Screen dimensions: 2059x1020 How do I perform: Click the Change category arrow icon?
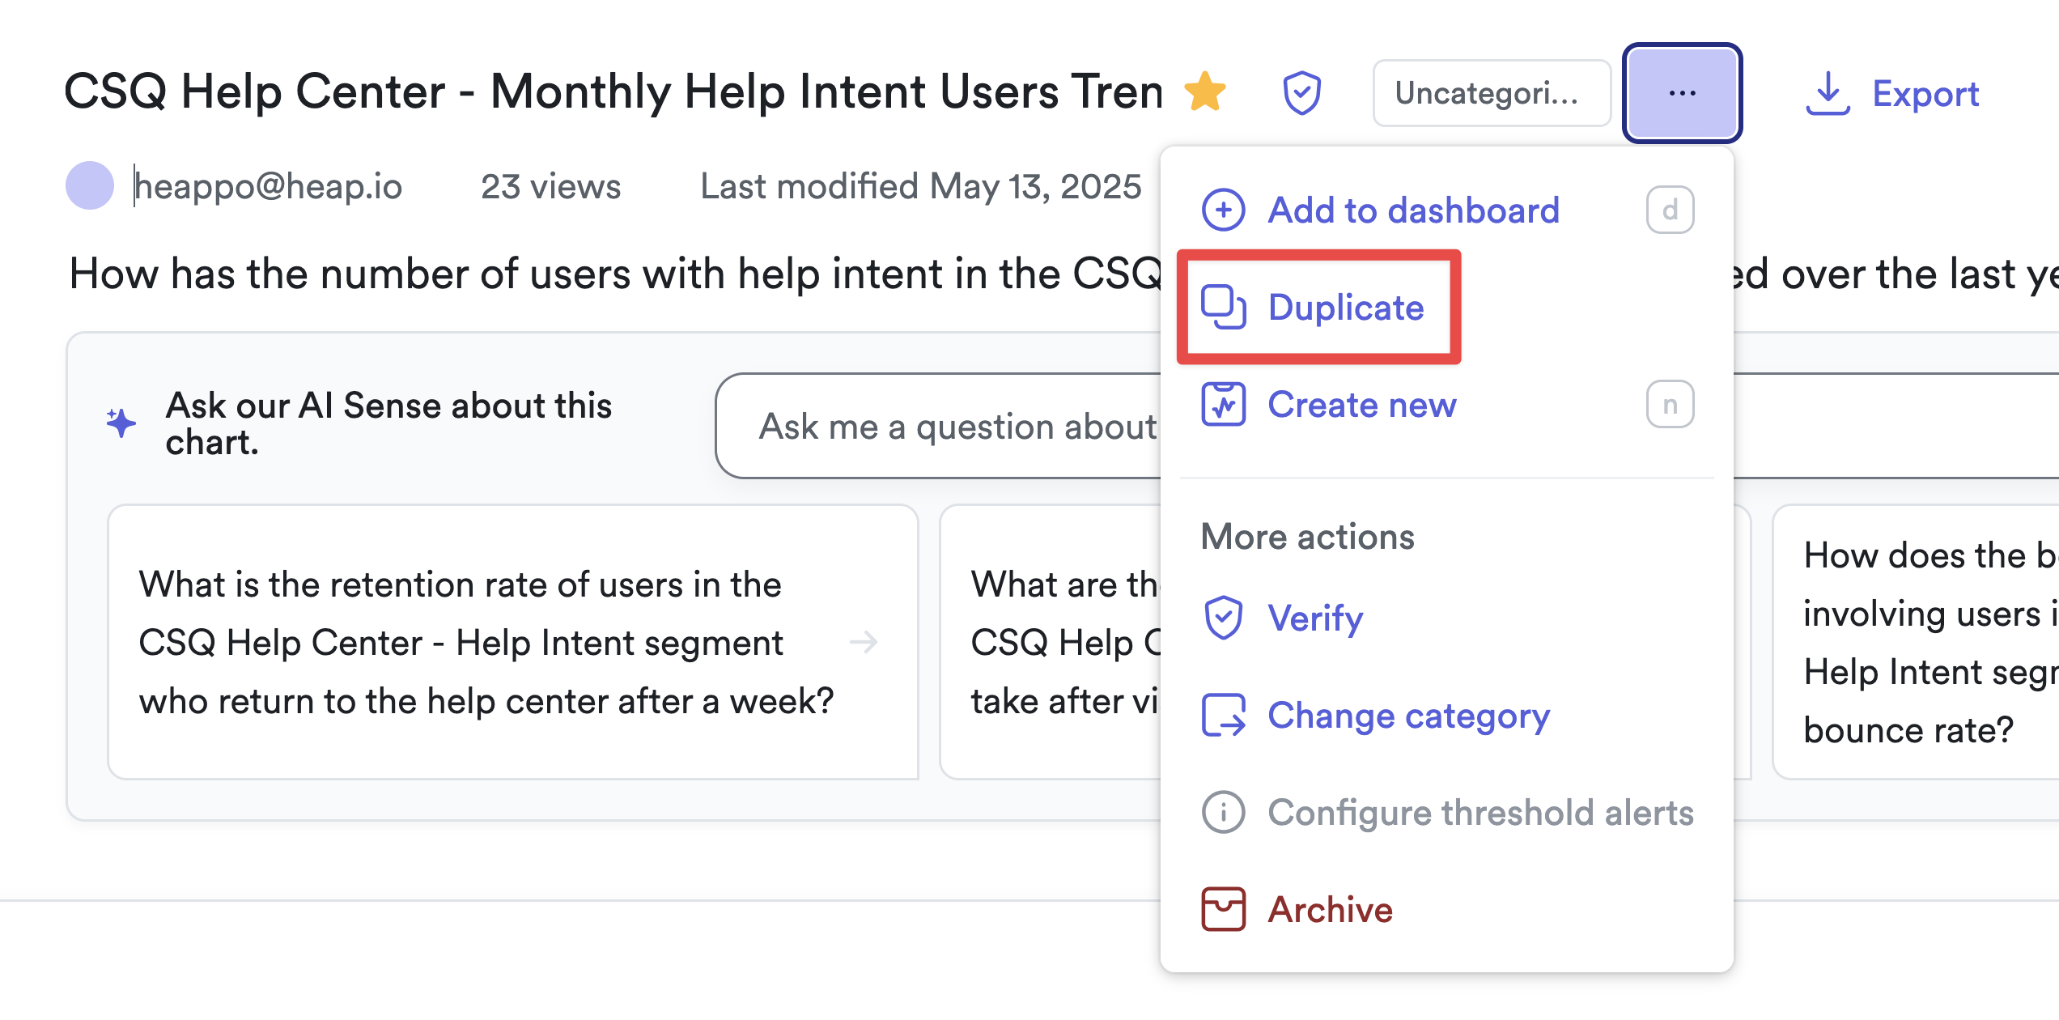1223,716
